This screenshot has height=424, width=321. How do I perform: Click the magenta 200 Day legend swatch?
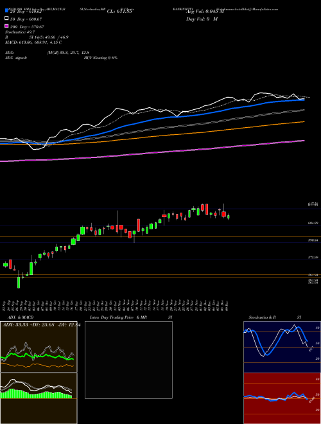pos(6,26)
